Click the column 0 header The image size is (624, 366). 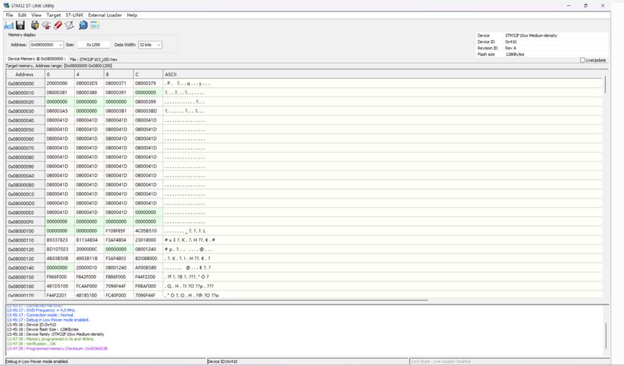tap(59, 75)
